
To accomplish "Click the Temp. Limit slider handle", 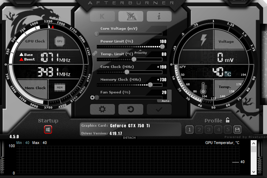I will tap(134, 59).
